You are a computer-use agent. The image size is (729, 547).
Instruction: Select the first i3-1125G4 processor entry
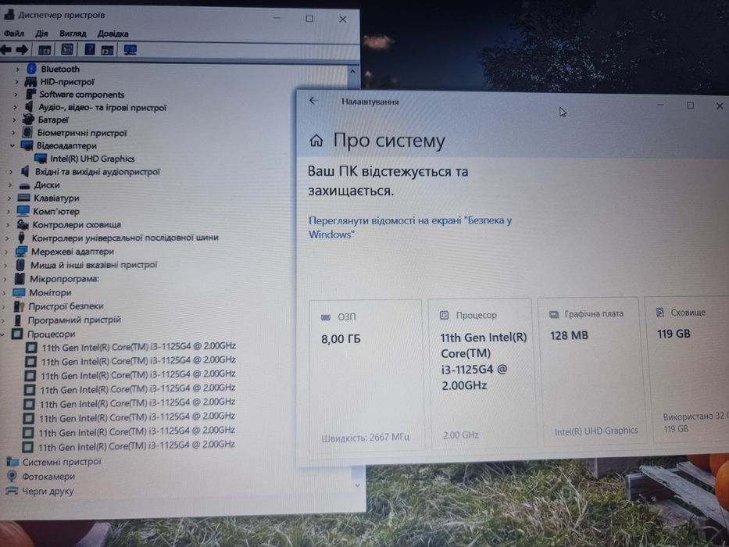(138, 346)
